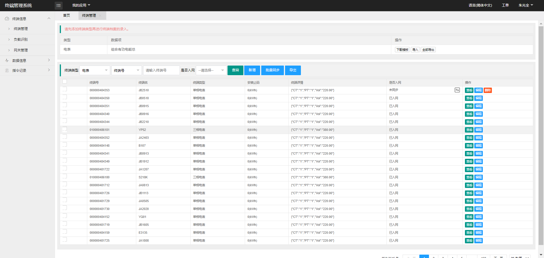The image size is (544, 258).
Task: Open the 终端类型 dropdown showing 电表
Action: [x=95, y=70]
